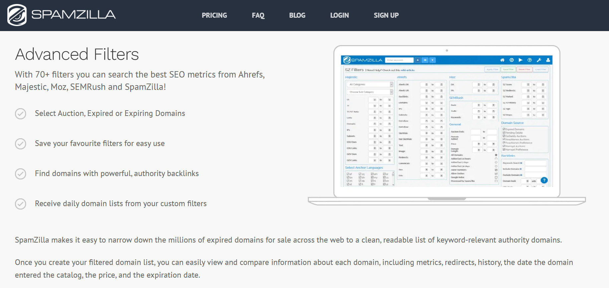Select the All Domains radio button

point(496,155)
